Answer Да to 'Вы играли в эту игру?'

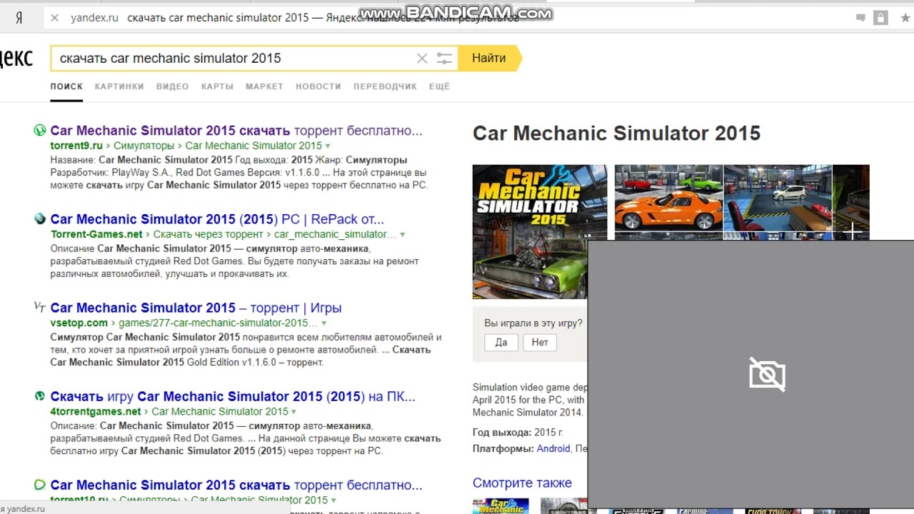[501, 343]
